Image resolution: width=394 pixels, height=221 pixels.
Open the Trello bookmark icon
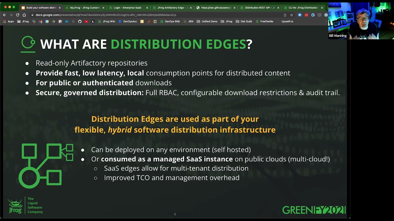(x=60, y=21)
